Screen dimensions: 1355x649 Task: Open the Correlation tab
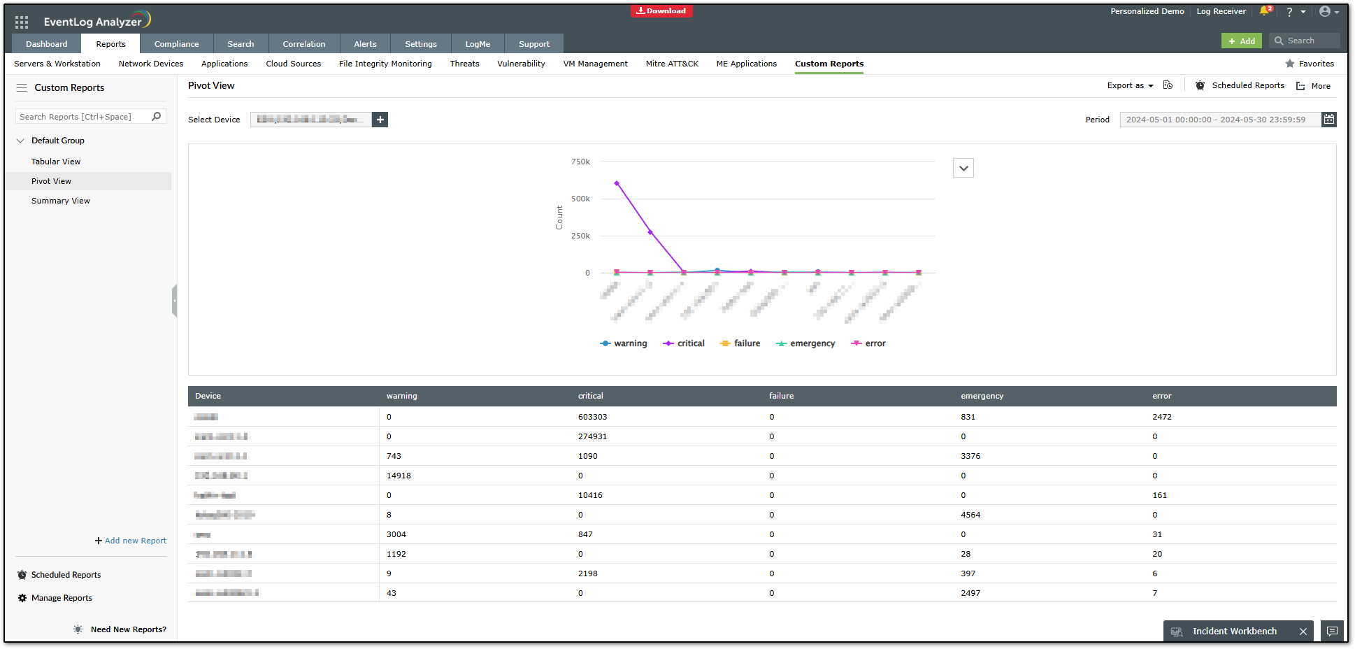pyautogui.click(x=304, y=43)
